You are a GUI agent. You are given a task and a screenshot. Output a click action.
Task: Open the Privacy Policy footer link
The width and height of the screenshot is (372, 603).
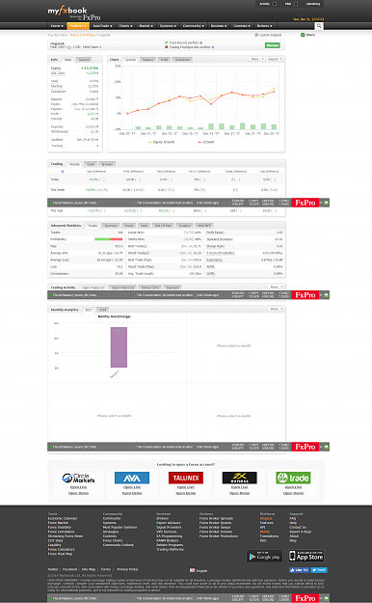(x=127, y=569)
